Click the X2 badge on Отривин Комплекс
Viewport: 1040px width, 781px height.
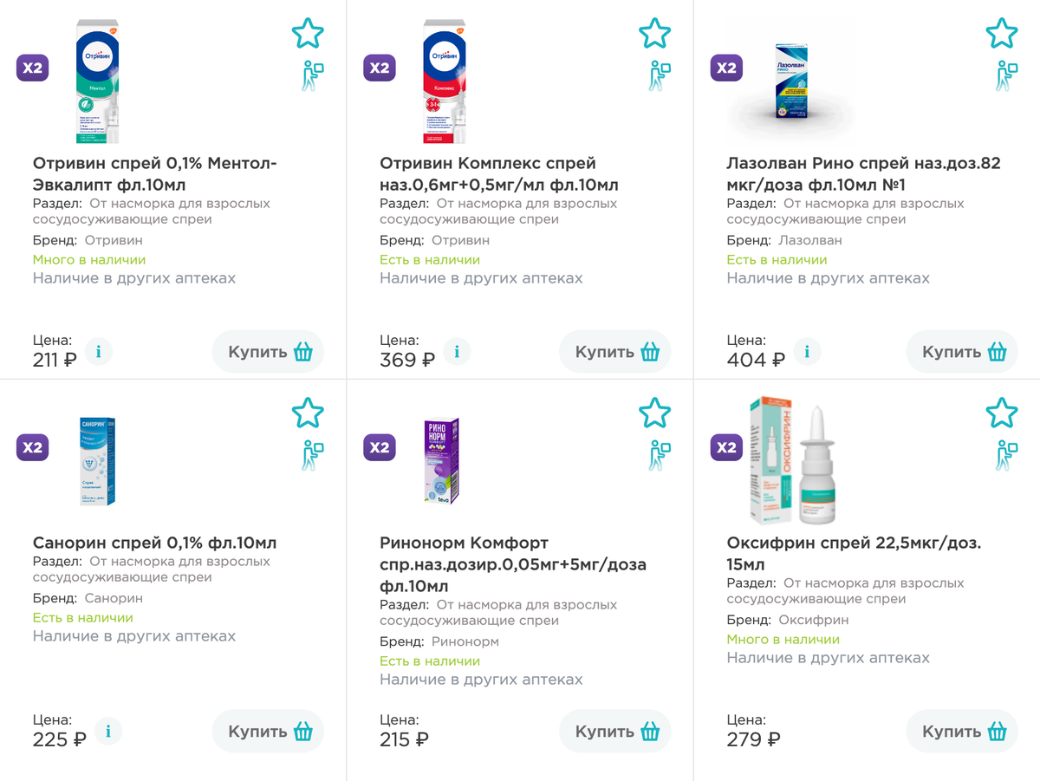point(380,68)
